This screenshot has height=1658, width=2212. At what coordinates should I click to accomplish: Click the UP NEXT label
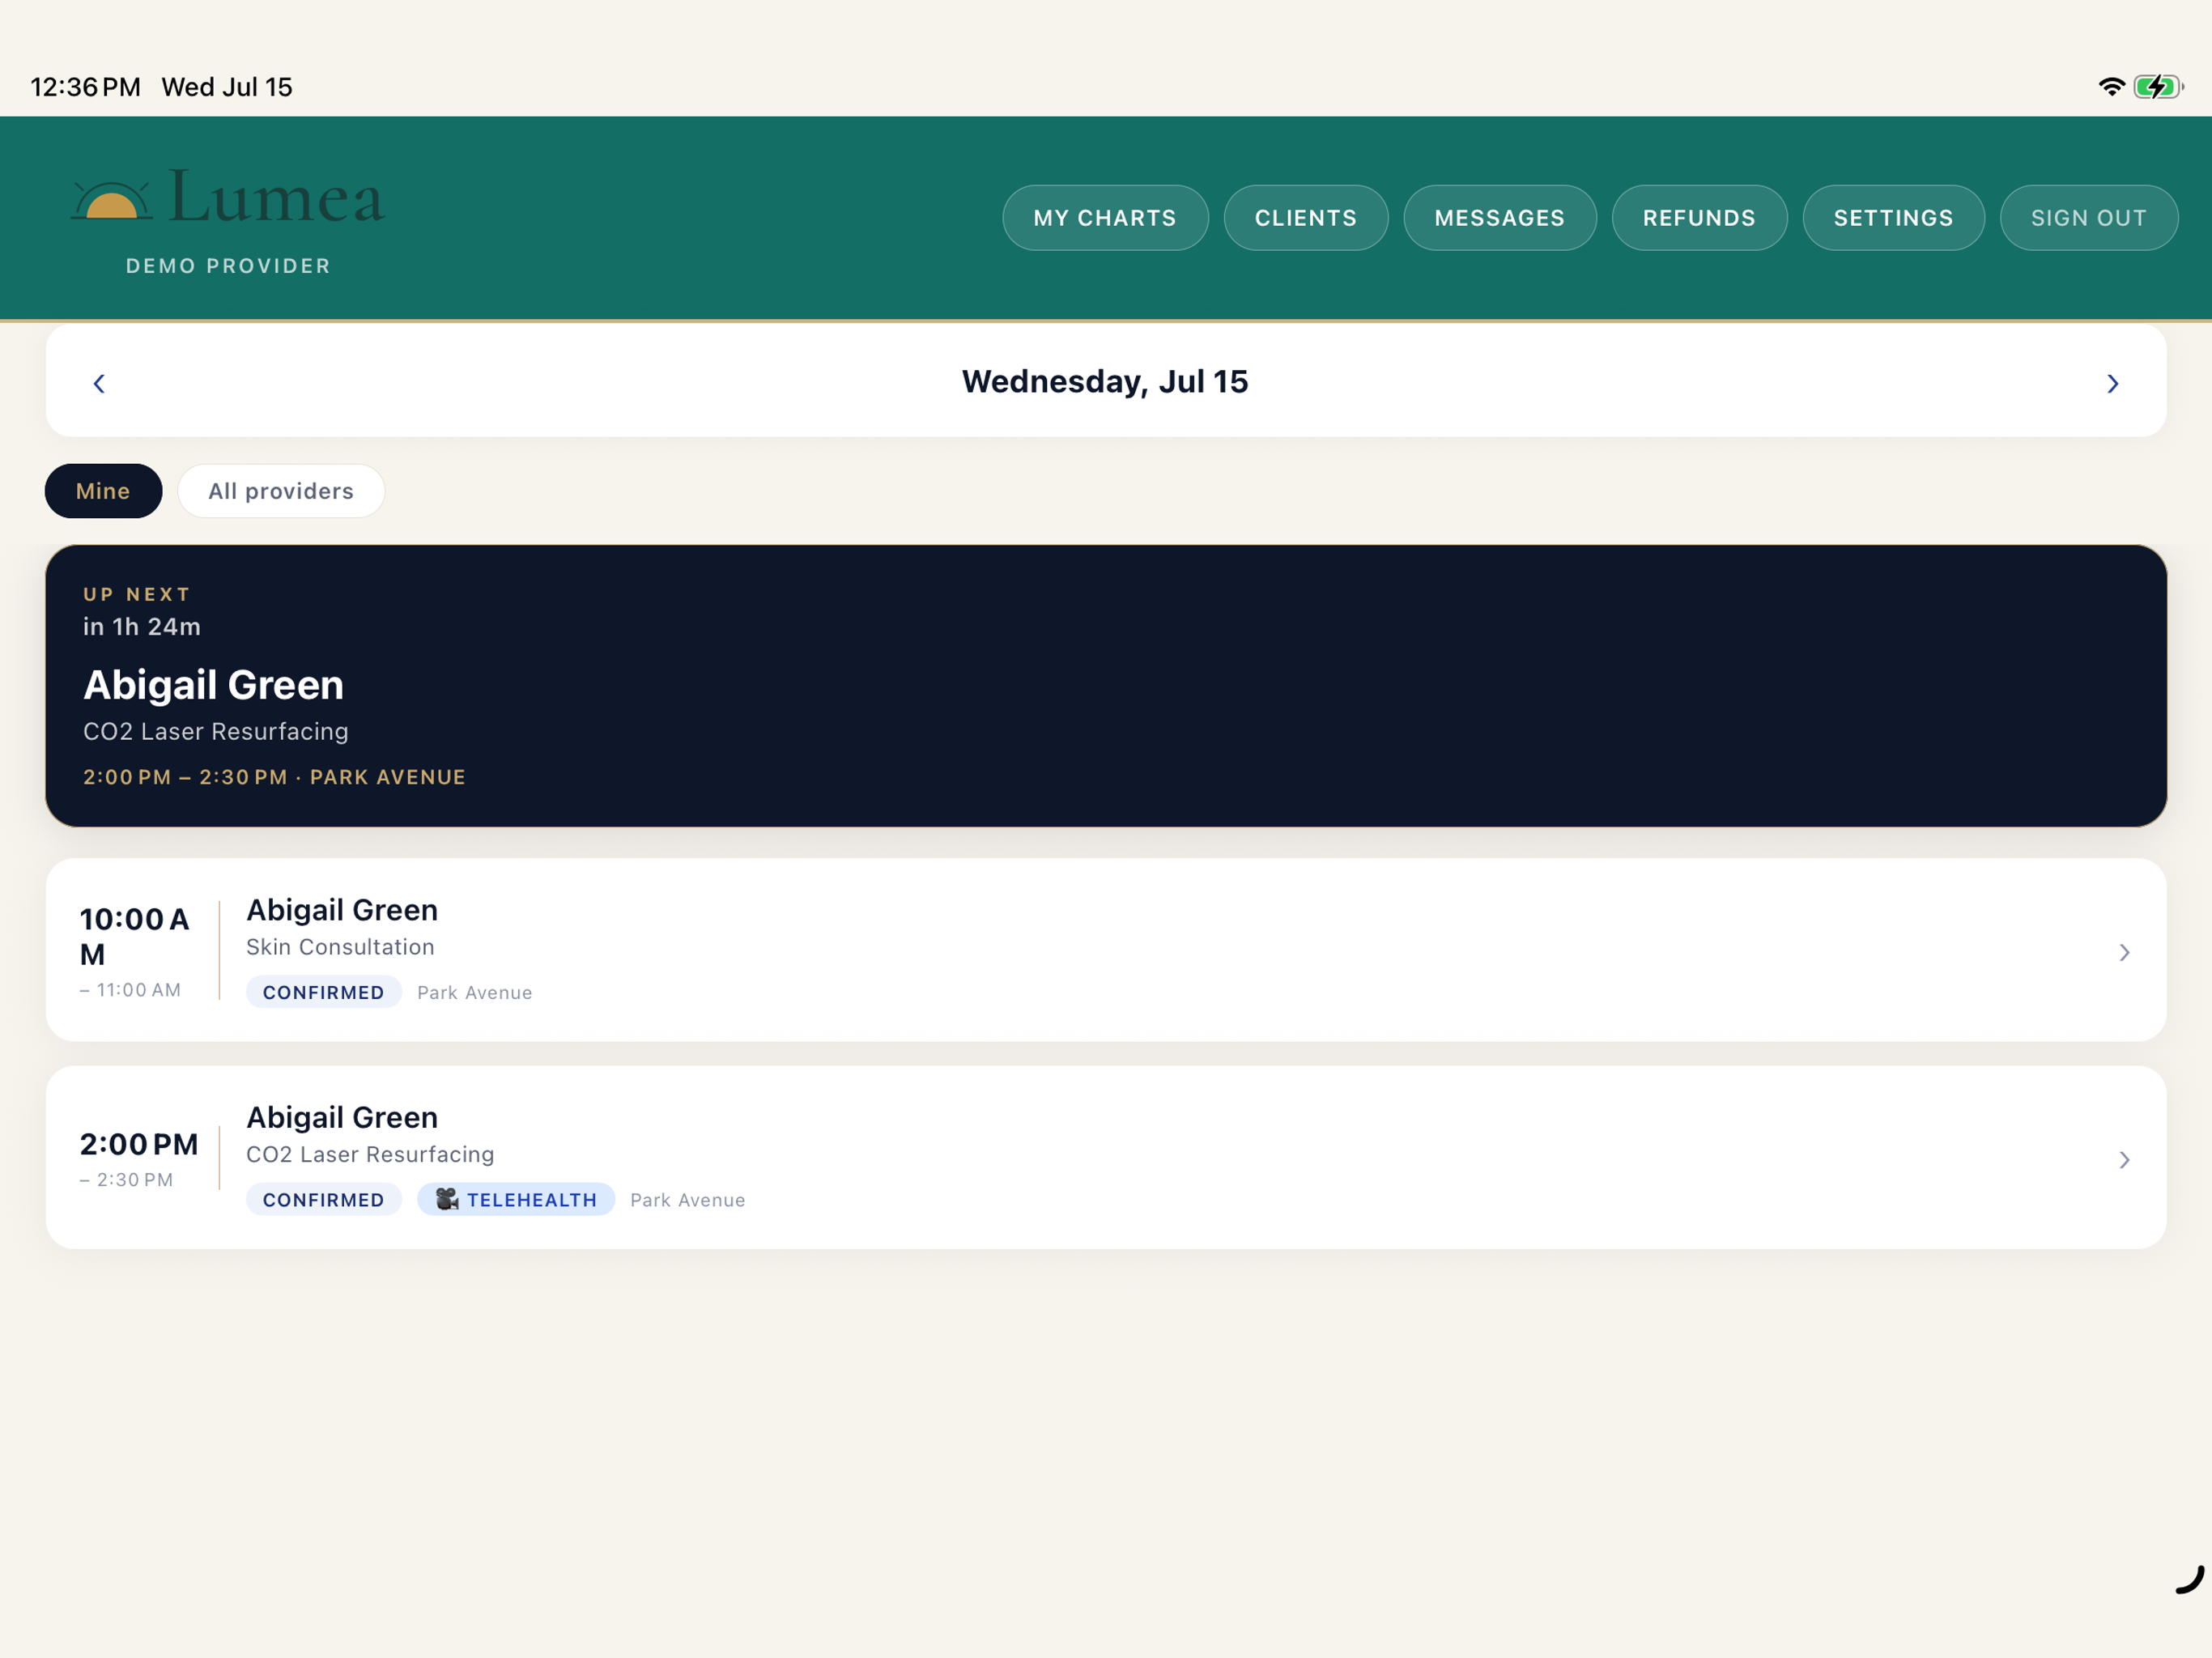tap(137, 594)
